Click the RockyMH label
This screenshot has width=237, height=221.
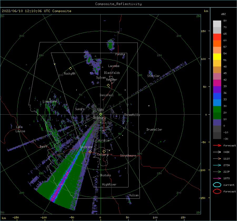coord(70,74)
